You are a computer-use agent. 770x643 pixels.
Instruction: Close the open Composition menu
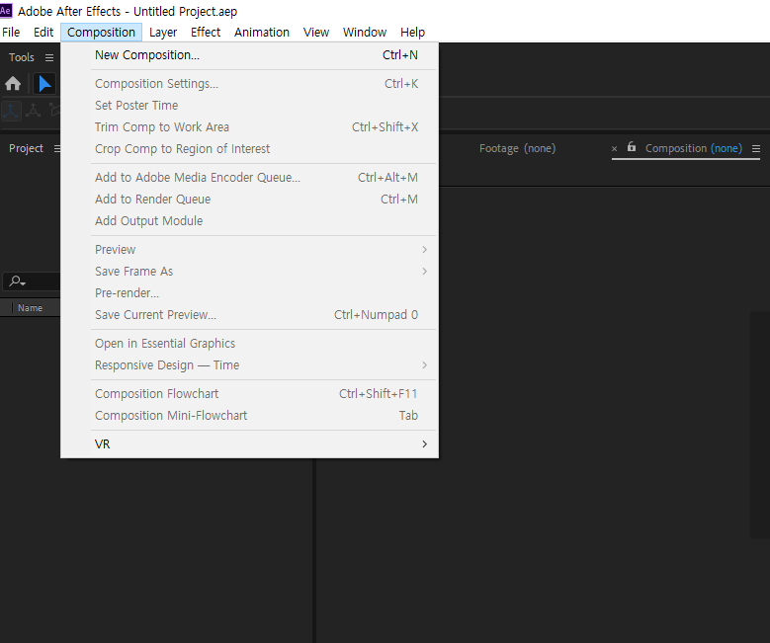(x=101, y=33)
